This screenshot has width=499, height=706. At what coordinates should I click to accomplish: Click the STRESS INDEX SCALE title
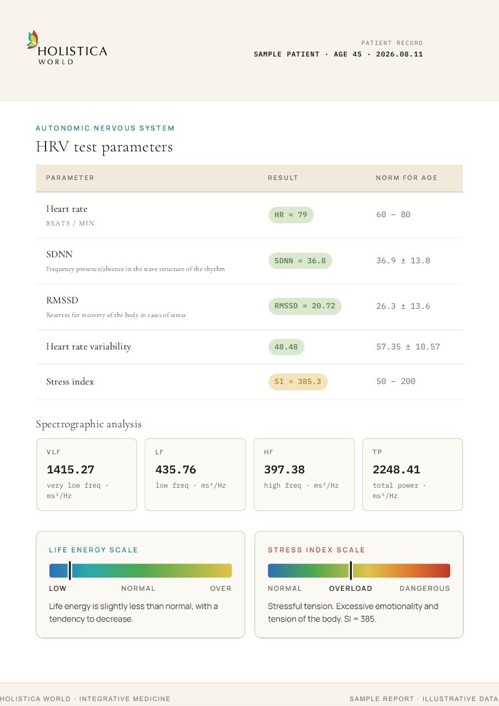(x=316, y=550)
